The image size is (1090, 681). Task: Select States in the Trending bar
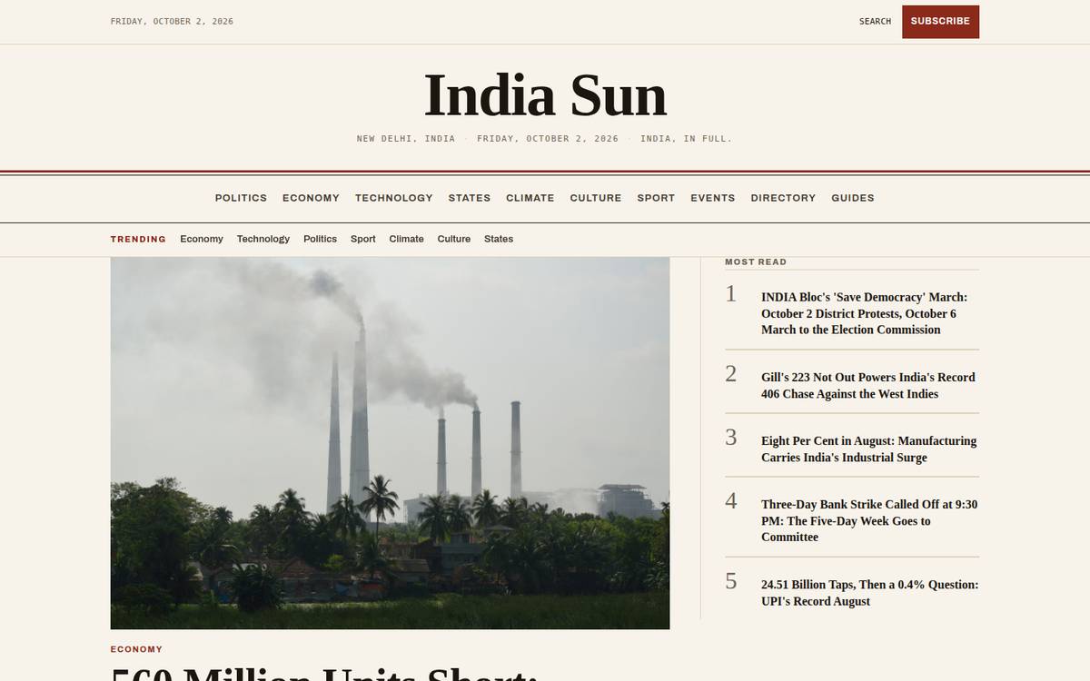(499, 239)
